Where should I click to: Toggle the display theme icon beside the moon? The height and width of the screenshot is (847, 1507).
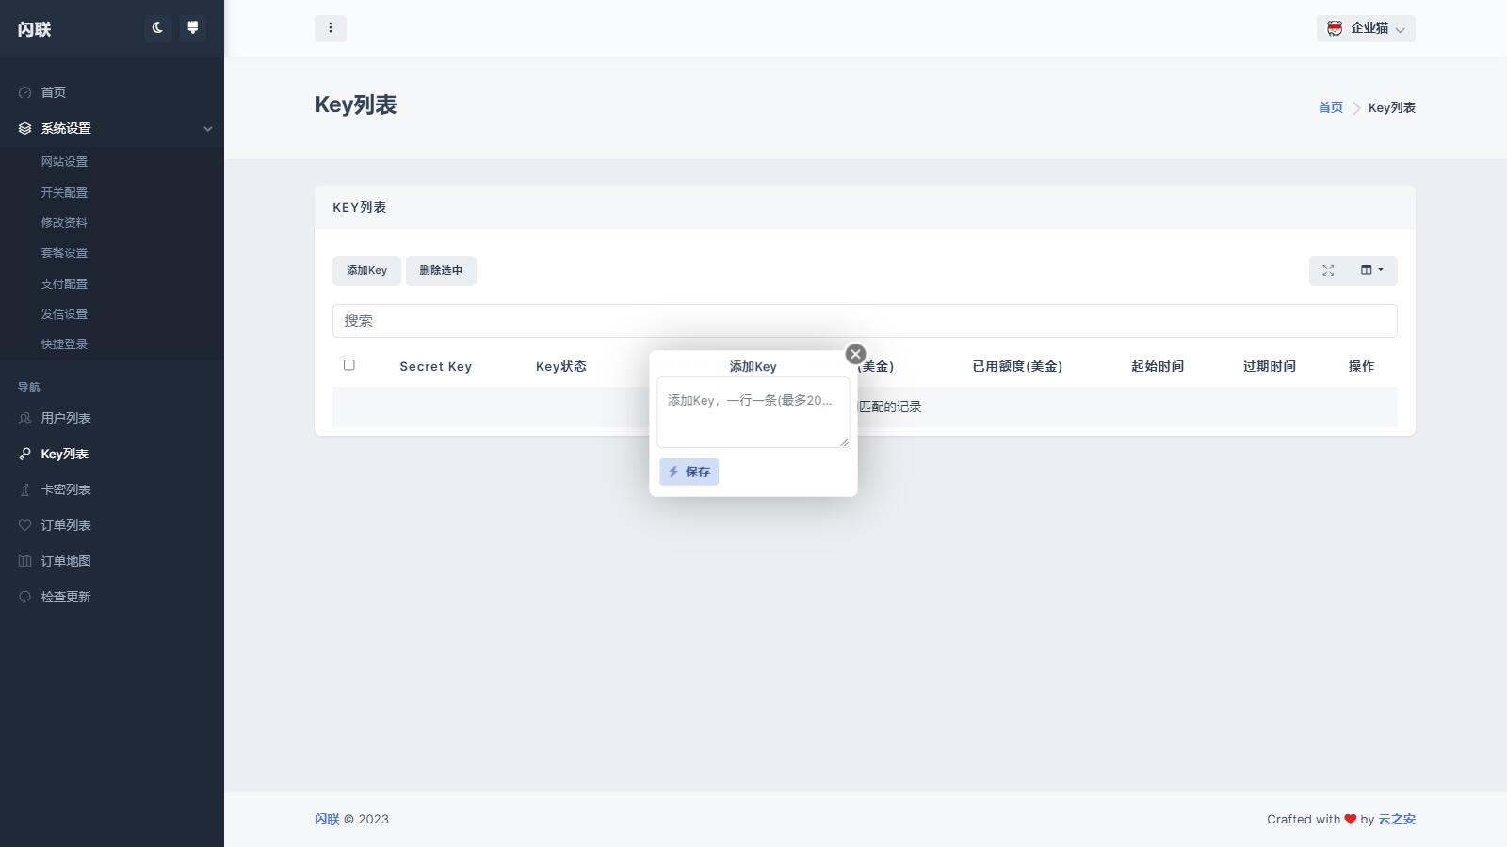pos(192,28)
